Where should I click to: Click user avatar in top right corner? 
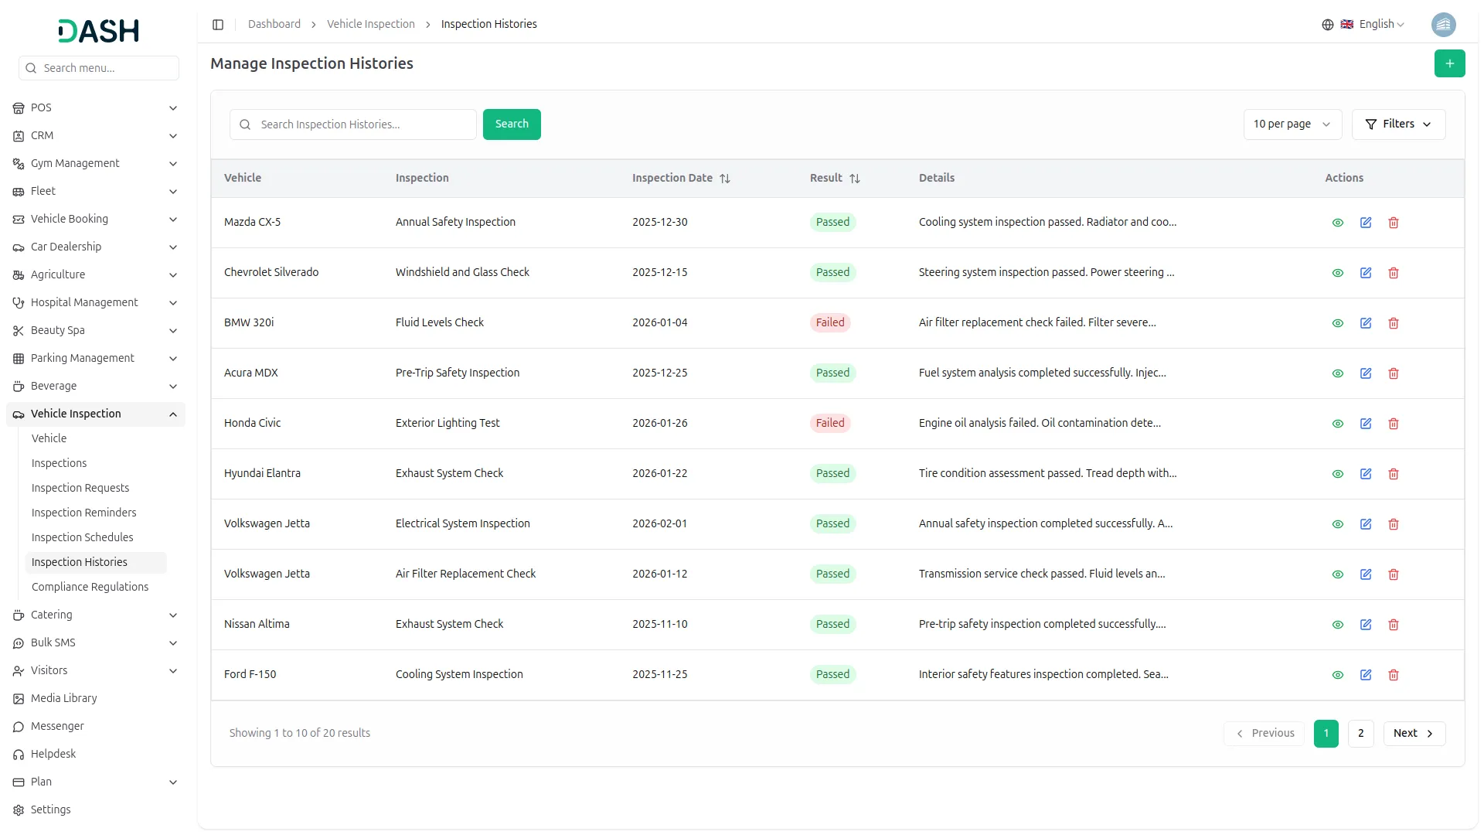[x=1443, y=25]
